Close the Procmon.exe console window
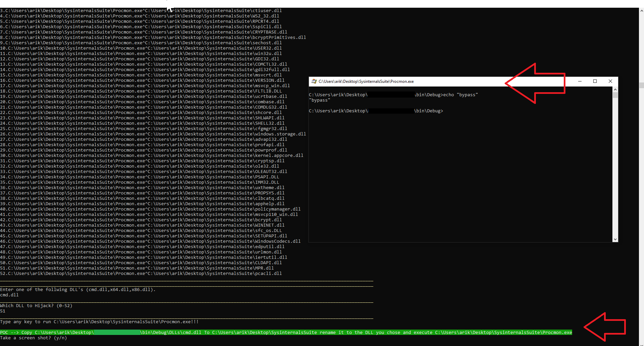Image resolution: width=644 pixels, height=346 pixels. (x=610, y=81)
